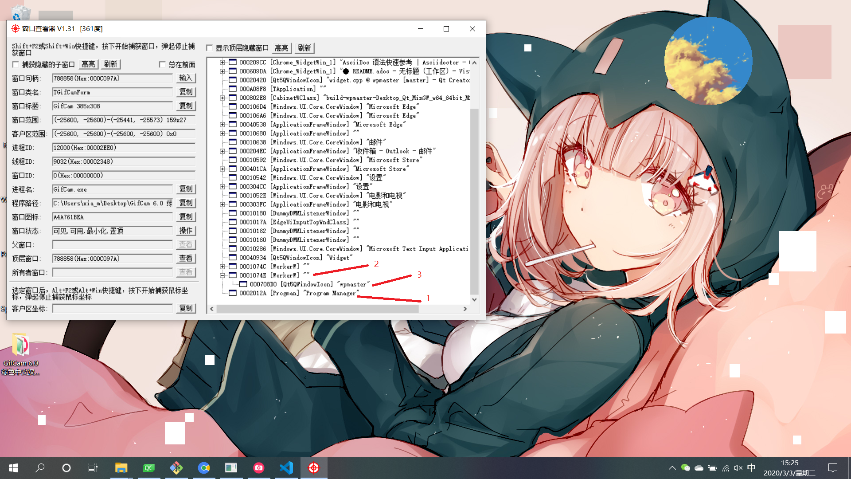Launch Qt Creator from the taskbar

[148, 467]
